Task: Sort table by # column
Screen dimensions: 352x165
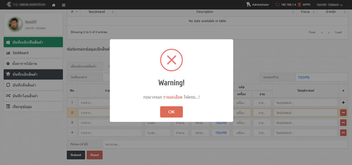Action: pos(74,12)
